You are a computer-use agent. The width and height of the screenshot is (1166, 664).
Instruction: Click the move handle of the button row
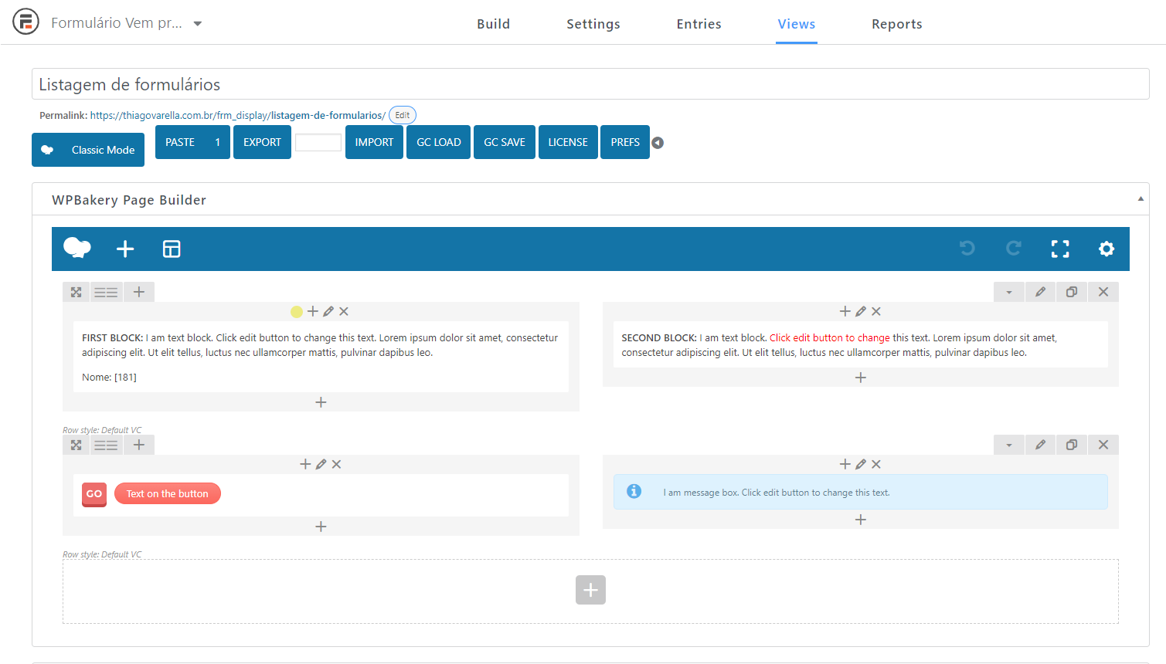76,445
